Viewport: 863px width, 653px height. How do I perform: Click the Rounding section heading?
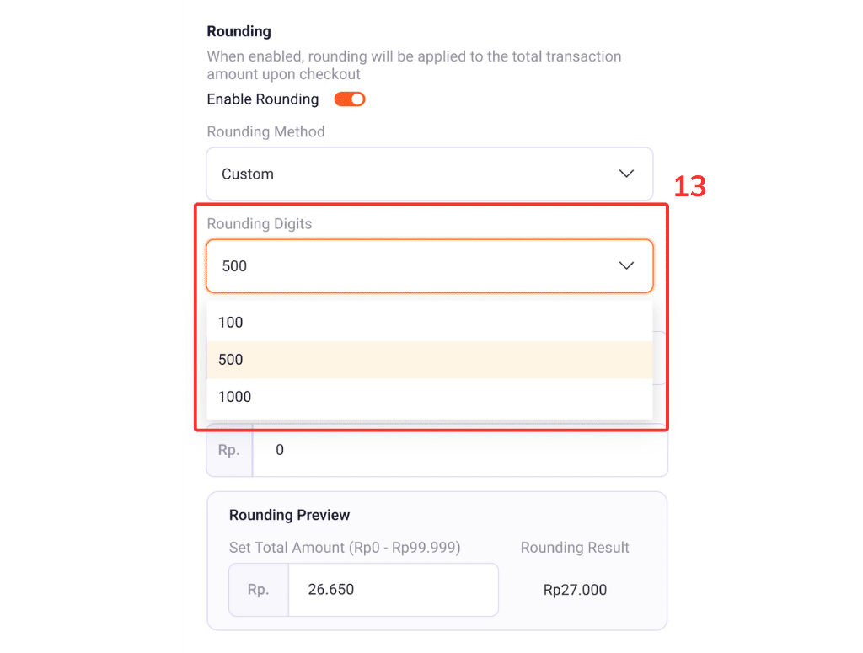pyautogui.click(x=239, y=32)
